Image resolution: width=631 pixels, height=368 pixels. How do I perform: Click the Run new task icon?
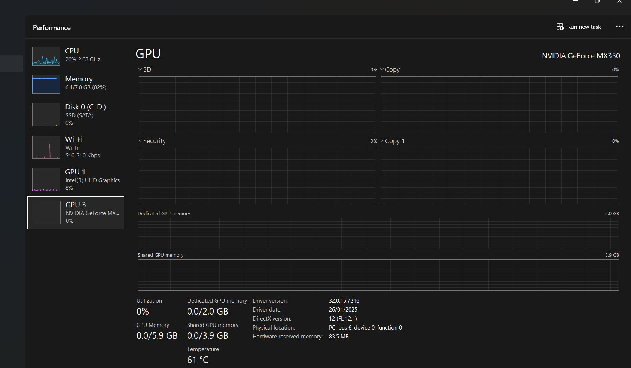[560, 27]
